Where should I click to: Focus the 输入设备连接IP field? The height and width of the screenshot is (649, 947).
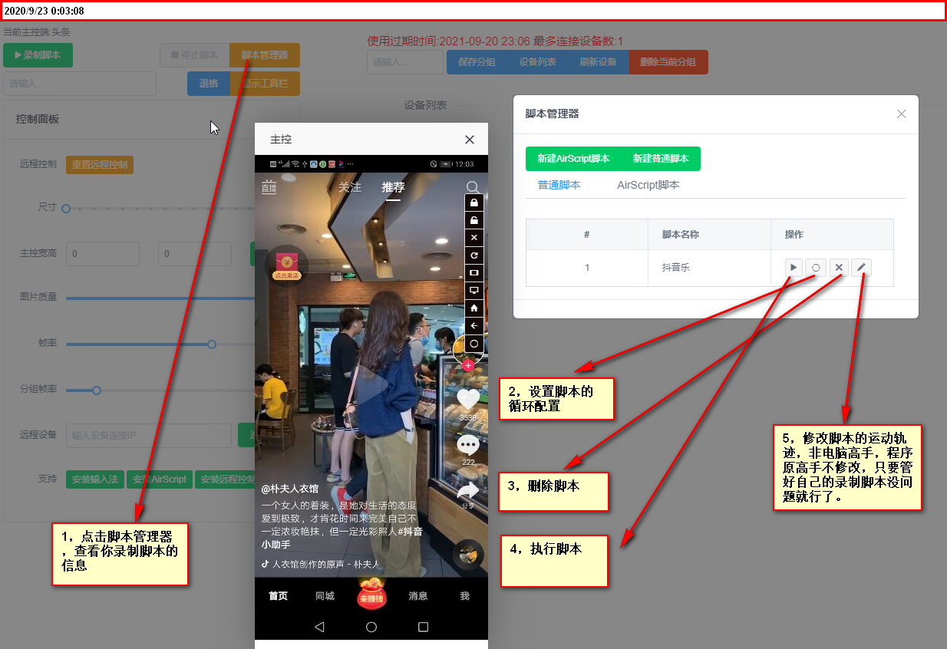tap(149, 436)
